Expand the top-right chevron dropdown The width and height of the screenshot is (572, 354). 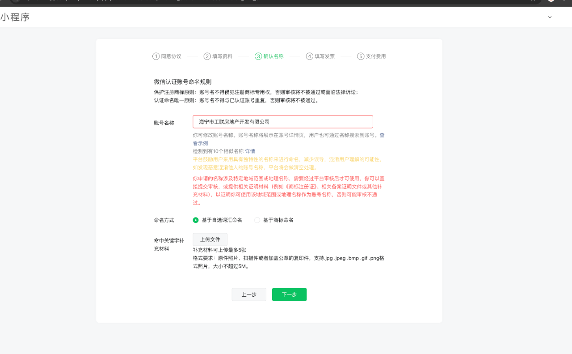[550, 17]
